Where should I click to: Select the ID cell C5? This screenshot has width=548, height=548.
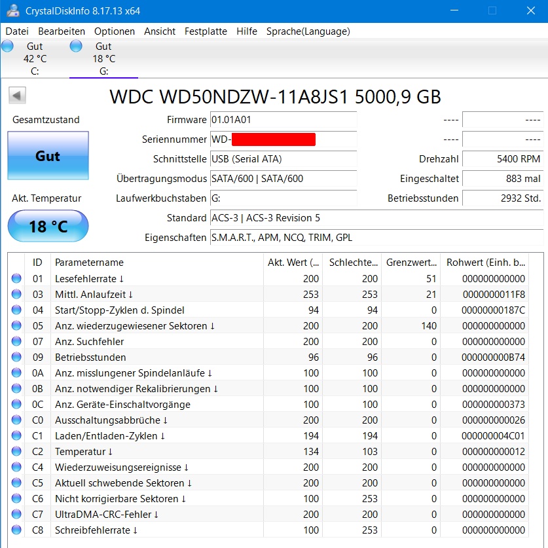[38, 483]
